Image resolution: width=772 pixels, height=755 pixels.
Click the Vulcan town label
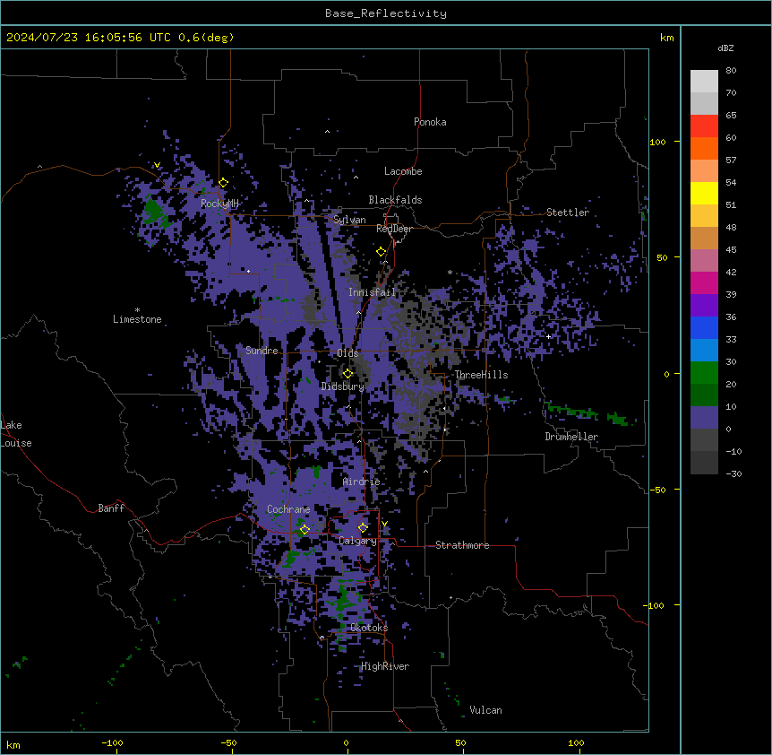click(x=485, y=710)
